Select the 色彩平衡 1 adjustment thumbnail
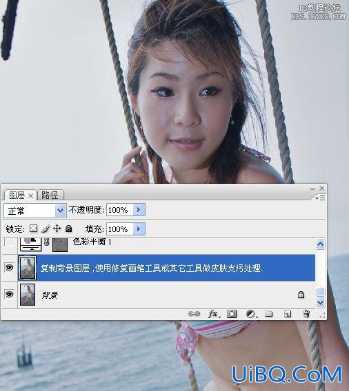 tap(31, 244)
